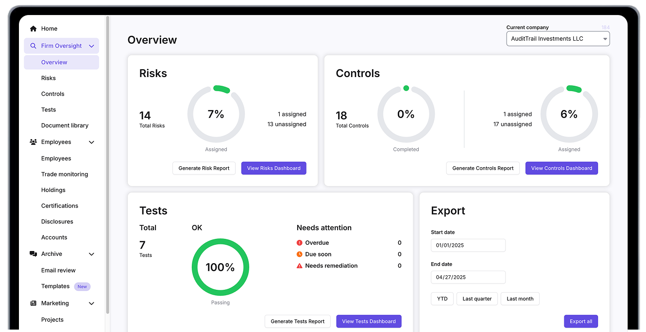Collapse the Employees section chevron
Screen dimensions: 646x332
pyautogui.click(x=91, y=142)
